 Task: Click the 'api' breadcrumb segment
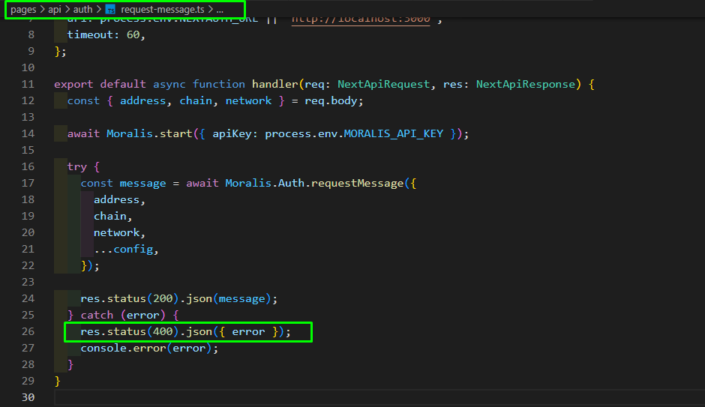[55, 10]
